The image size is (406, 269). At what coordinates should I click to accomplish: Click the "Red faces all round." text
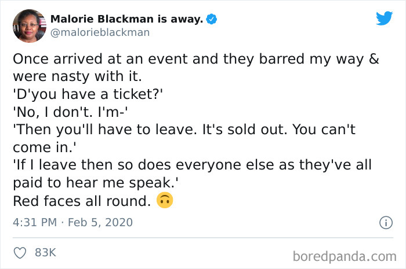(x=82, y=201)
